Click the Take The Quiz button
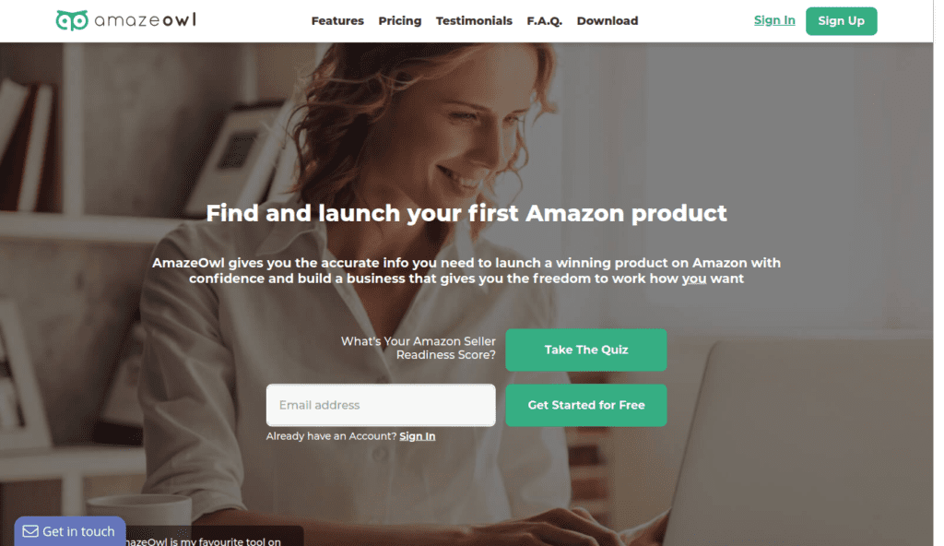This screenshot has height=546, width=944. click(x=585, y=350)
